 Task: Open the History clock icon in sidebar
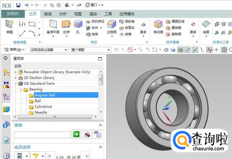click(6, 155)
